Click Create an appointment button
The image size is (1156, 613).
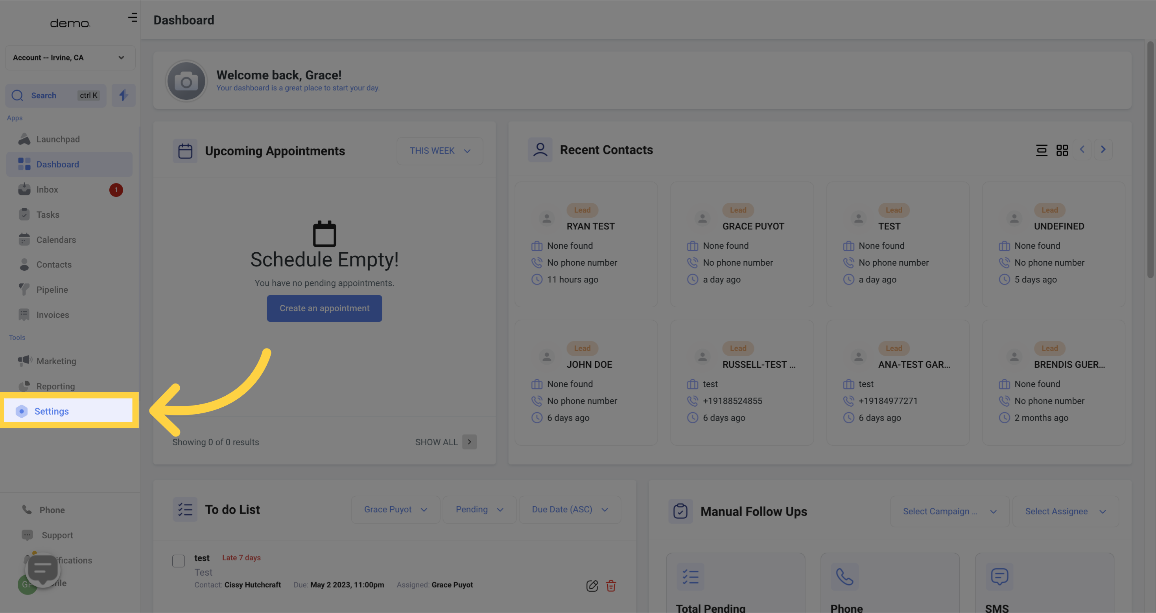(324, 308)
